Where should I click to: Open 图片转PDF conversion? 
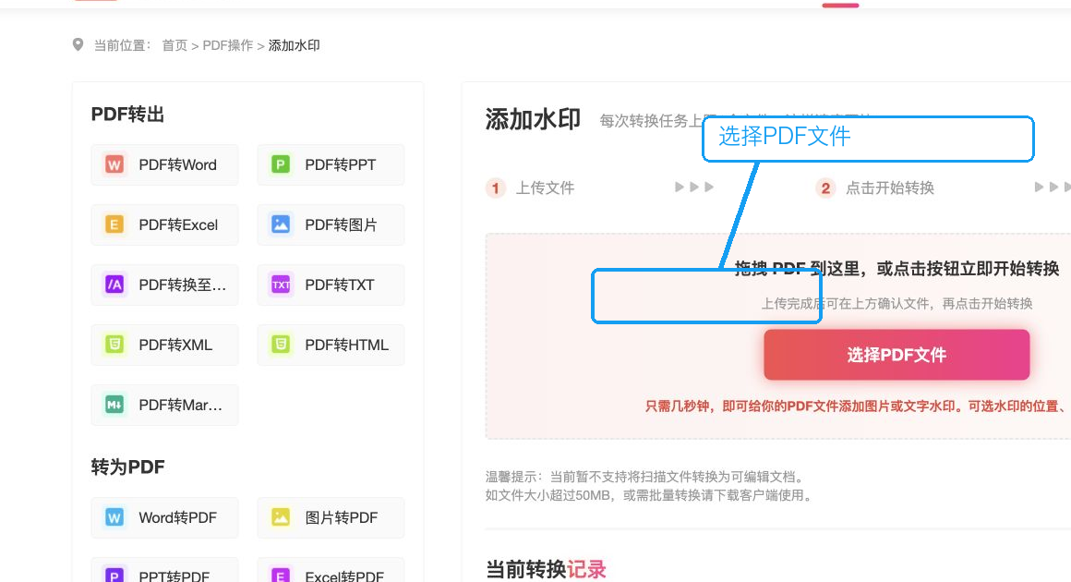(x=331, y=517)
